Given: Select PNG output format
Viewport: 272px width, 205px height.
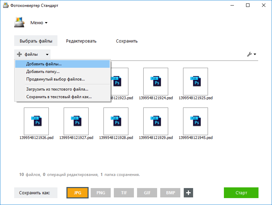Looking at the screenshot, I should [101, 193].
